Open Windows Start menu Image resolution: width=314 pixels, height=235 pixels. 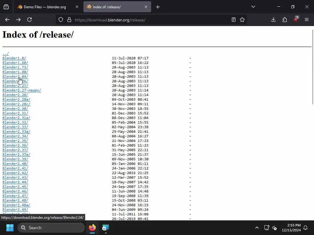10,228
